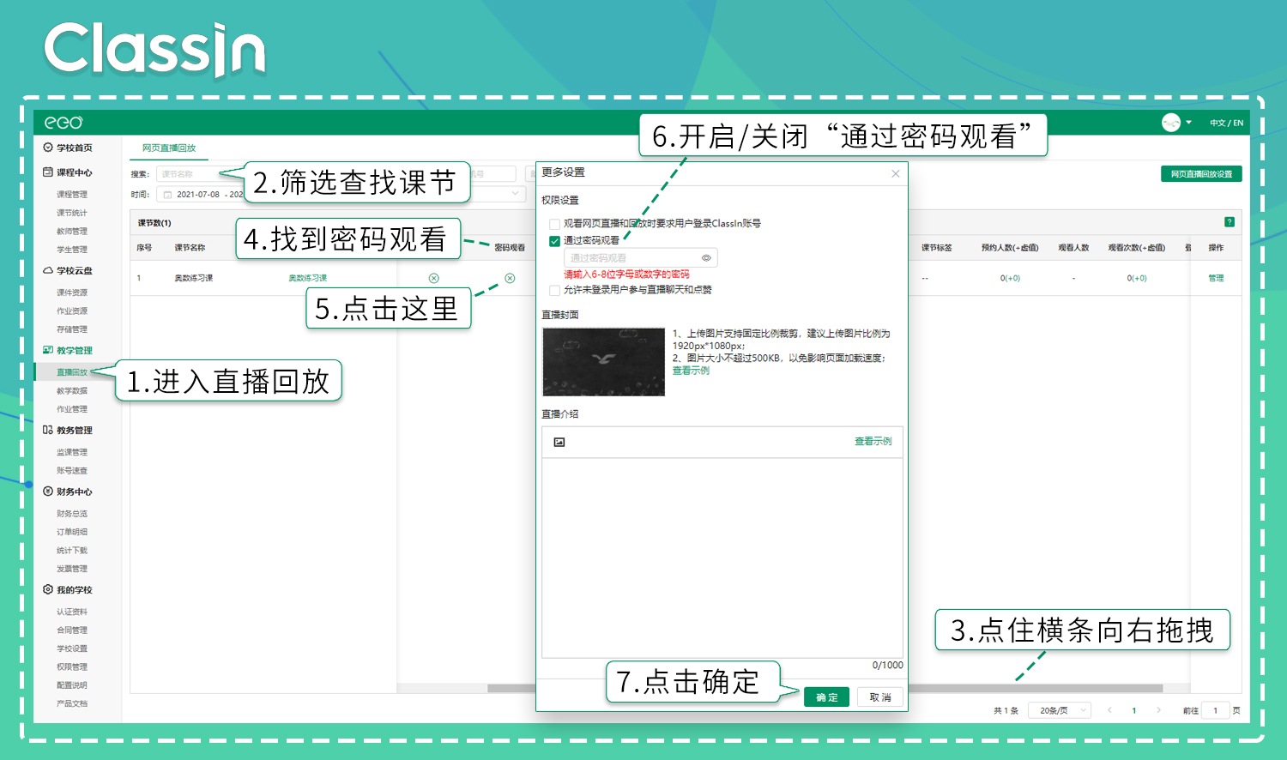Open 认证资料 in the sidebar
This screenshot has height=760, width=1287.
pyautogui.click(x=72, y=612)
